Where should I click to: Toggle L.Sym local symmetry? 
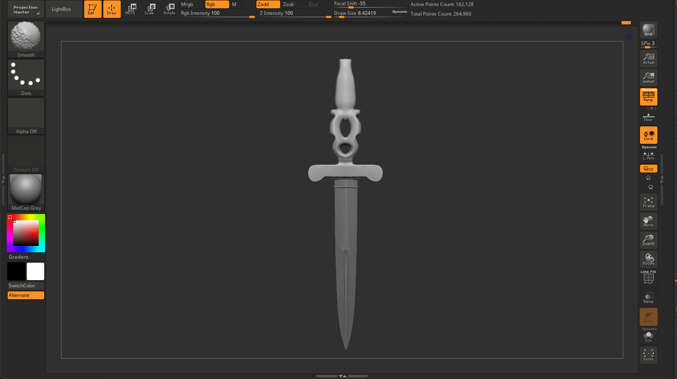tap(649, 154)
